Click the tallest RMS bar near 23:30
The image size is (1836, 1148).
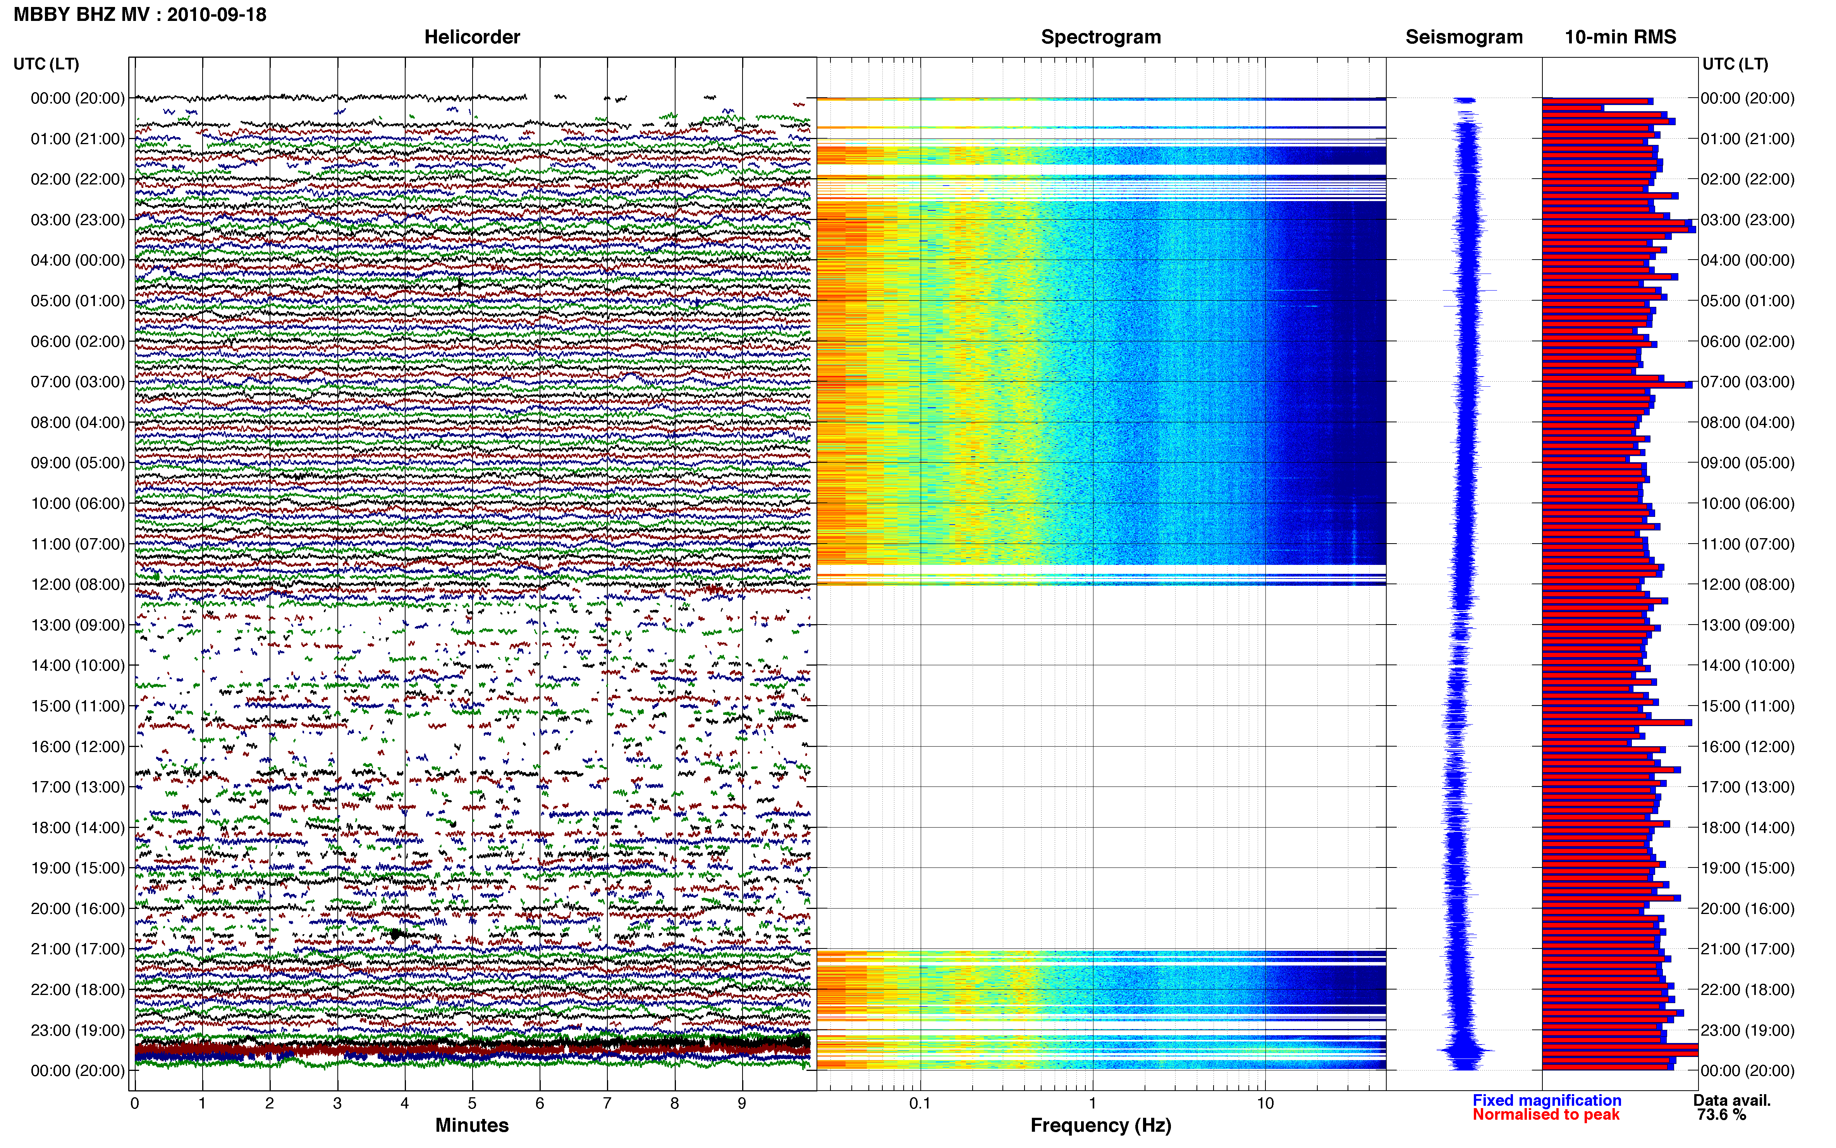[1621, 1050]
